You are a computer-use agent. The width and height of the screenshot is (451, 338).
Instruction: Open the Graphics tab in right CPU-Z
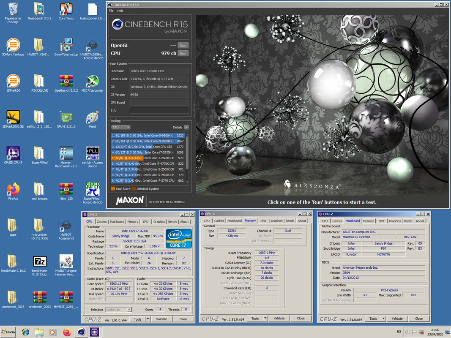point(395,221)
